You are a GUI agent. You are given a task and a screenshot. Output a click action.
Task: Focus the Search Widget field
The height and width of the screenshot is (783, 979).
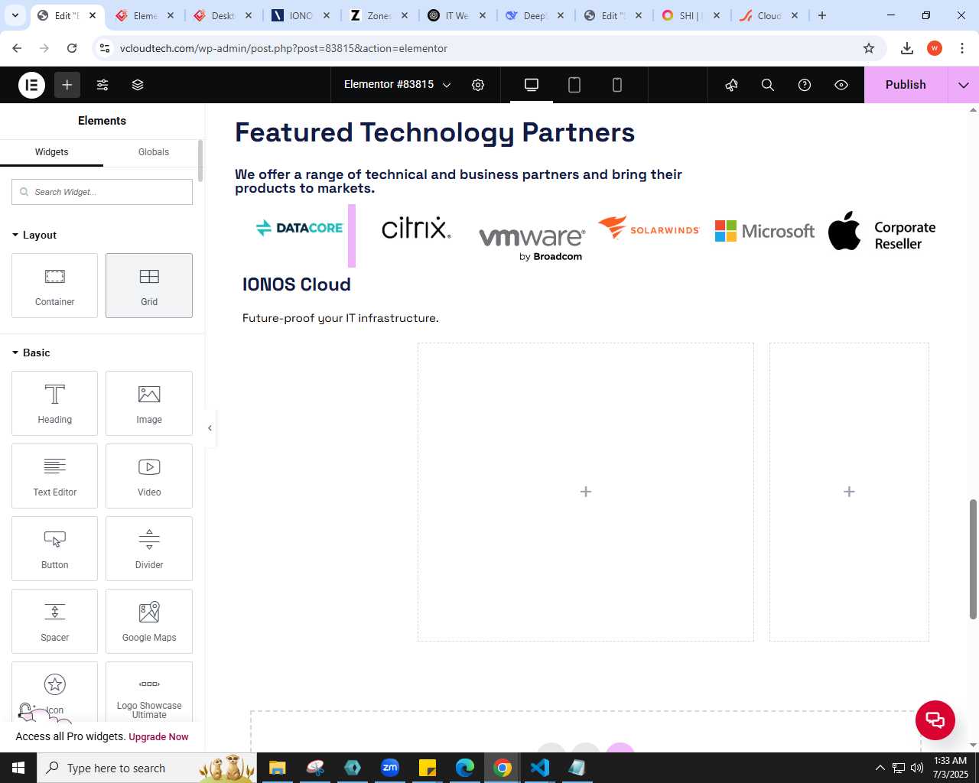[x=102, y=192]
